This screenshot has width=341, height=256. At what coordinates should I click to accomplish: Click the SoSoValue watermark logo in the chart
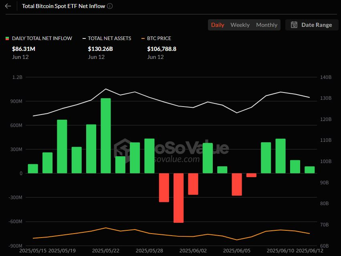122,149
